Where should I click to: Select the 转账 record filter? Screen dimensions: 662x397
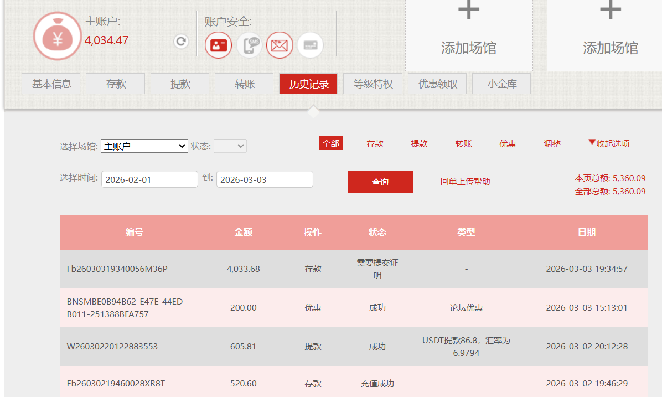point(463,143)
